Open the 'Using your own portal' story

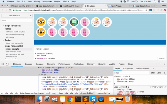point(14,43)
